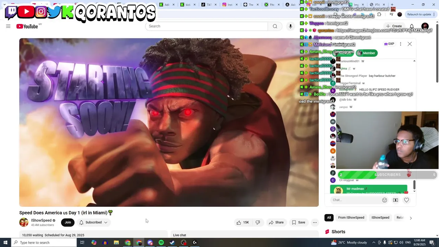Select the From IShowSpeed chip
439x247 pixels.
[x=351, y=217]
